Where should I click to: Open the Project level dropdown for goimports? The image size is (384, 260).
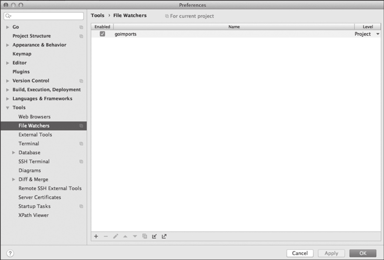coord(378,34)
